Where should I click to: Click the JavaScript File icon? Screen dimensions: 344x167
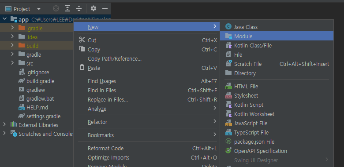[228, 123]
